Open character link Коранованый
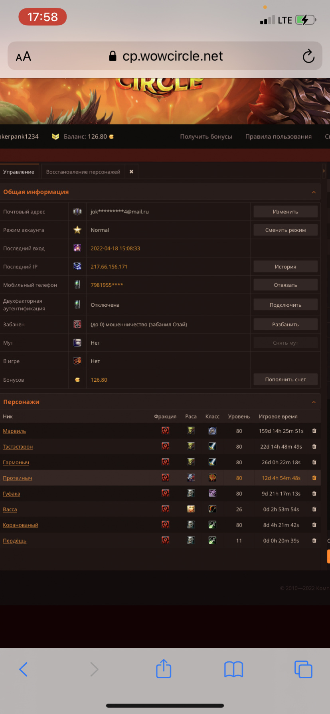The height and width of the screenshot is (714, 330). [x=21, y=525]
